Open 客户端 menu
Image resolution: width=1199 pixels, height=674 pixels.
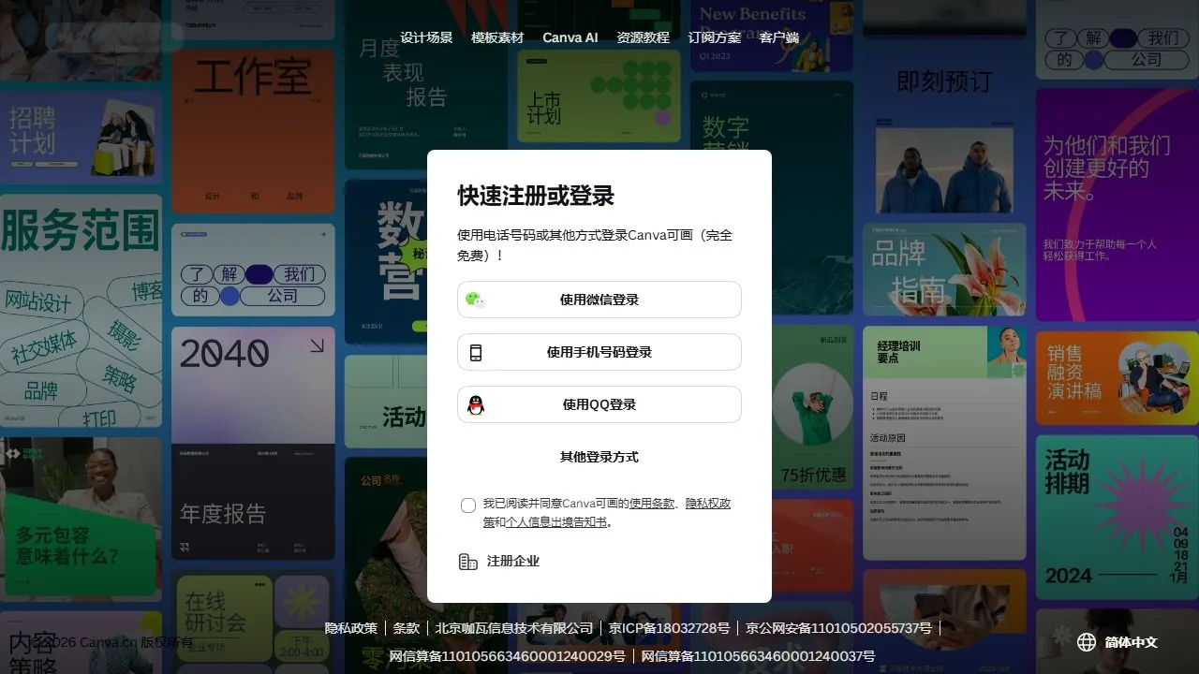[x=779, y=37]
